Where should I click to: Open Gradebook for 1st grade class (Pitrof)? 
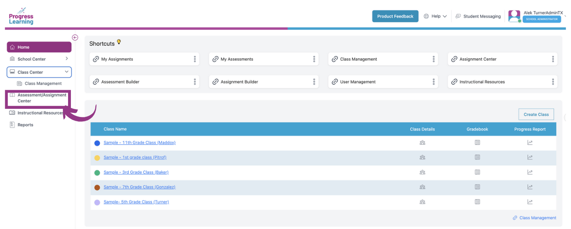pyautogui.click(x=477, y=157)
